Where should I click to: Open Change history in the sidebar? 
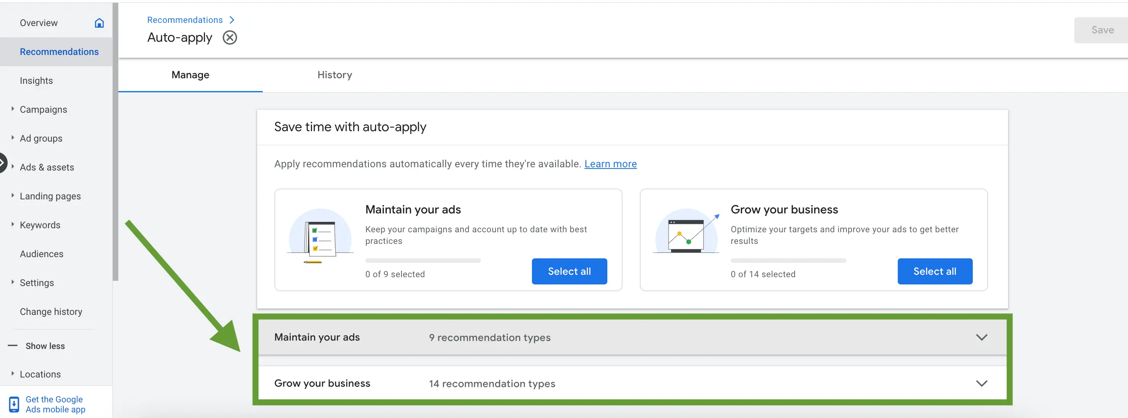[x=51, y=312]
